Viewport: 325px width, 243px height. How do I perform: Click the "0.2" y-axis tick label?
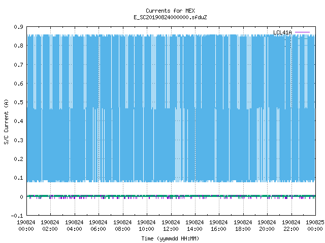pyautogui.click(x=18, y=159)
